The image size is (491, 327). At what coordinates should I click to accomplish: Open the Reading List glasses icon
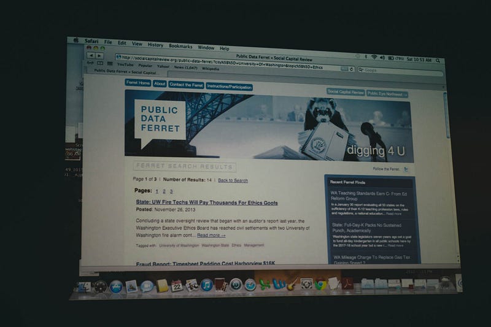point(90,63)
